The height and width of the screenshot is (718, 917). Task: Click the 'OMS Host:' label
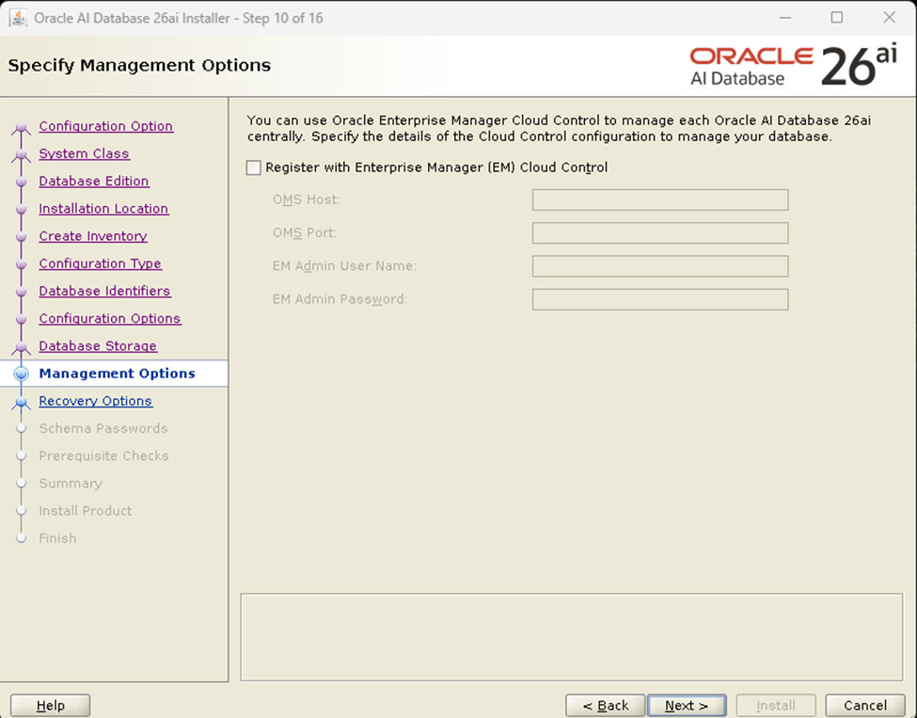[306, 199]
